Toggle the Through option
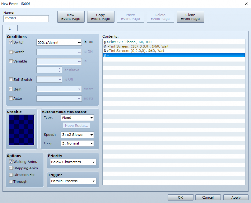 point(11,181)
